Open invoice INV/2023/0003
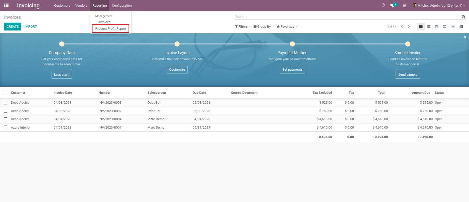The height and width of the screenshot is (202, 469). pos(110,103)
